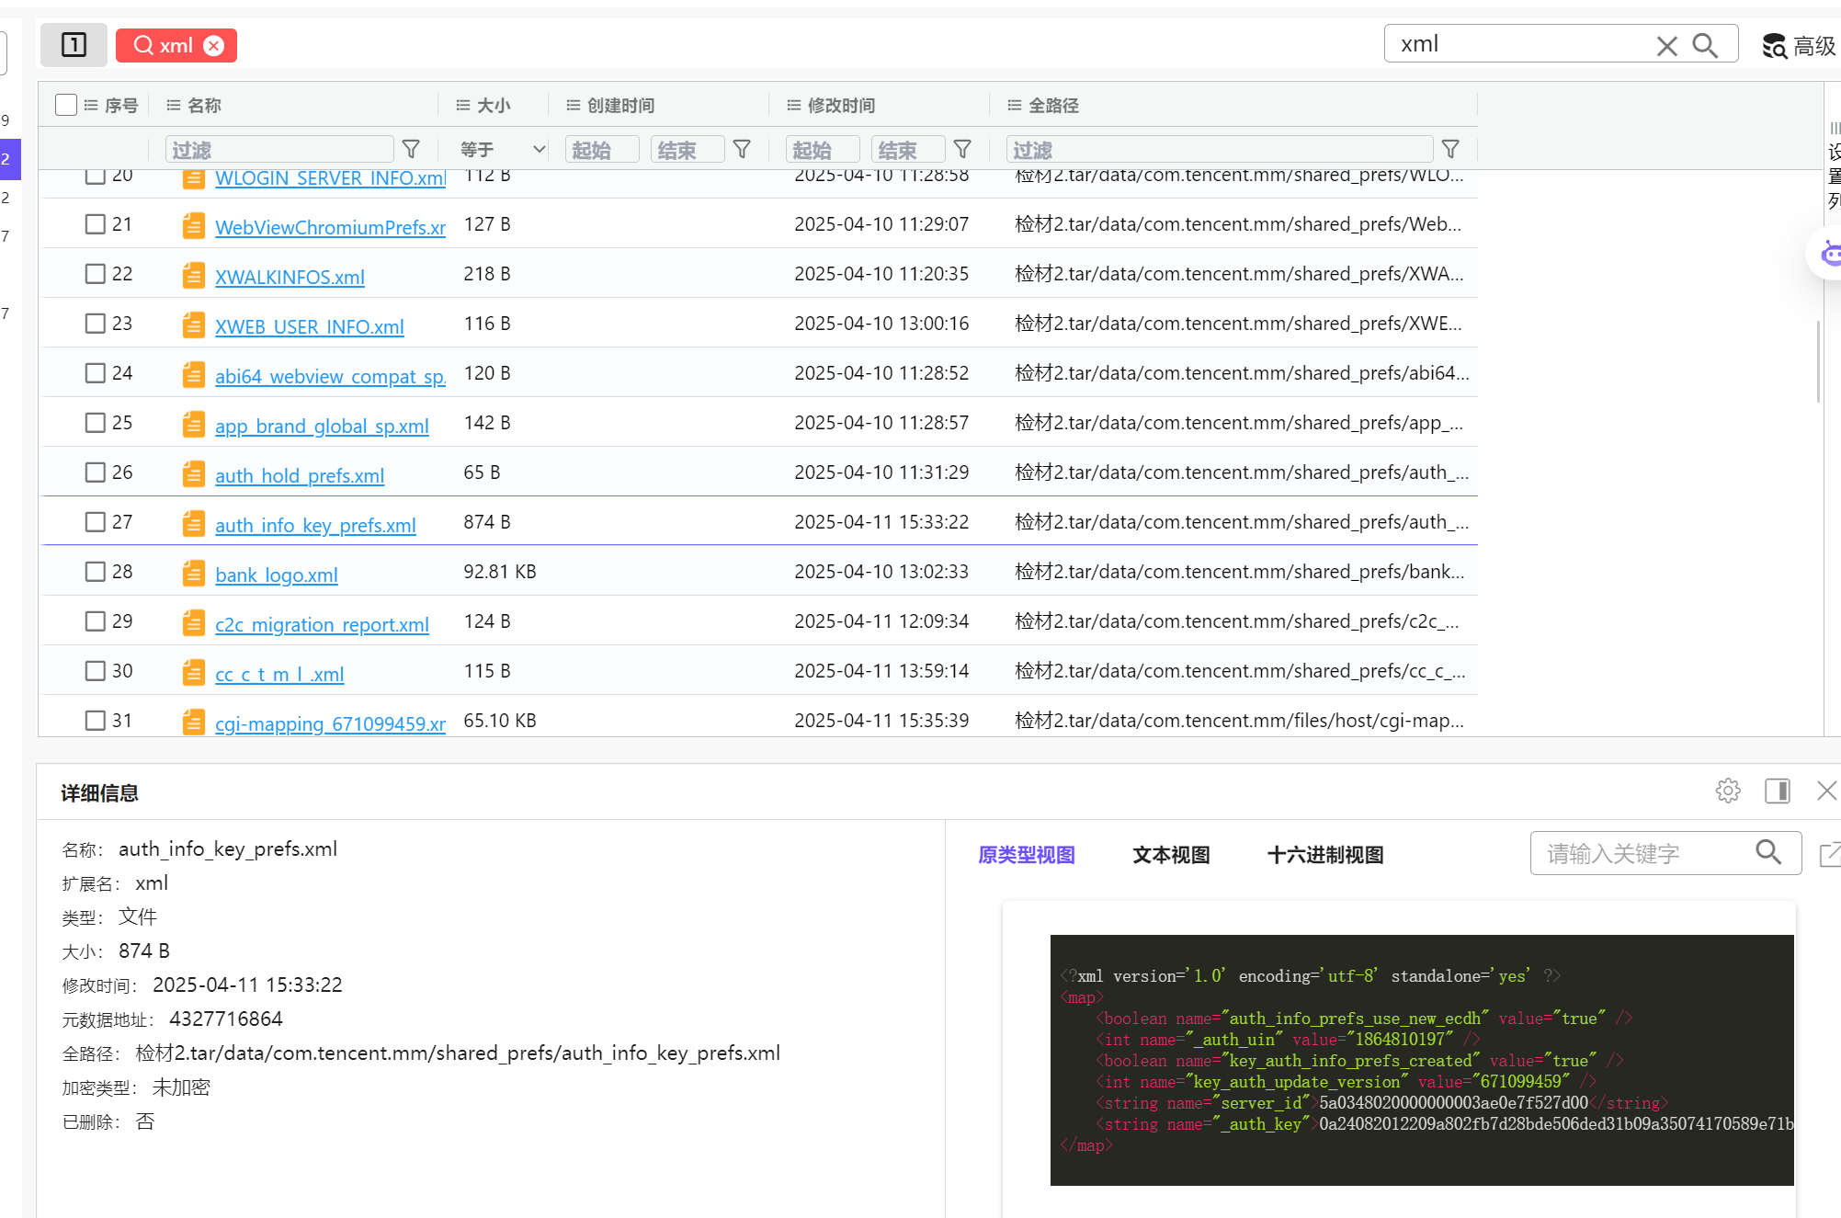Focus the creation time 结束 field

coord(688,149)
